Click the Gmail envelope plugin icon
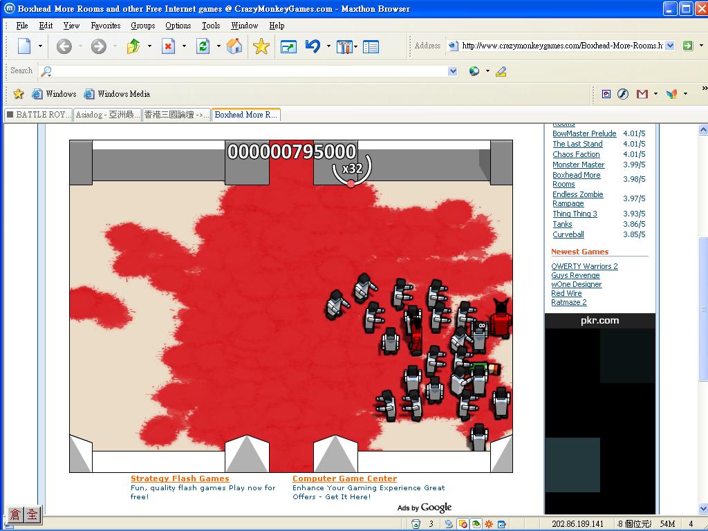This screenshot has width=708, height=531. coord(642,94)
